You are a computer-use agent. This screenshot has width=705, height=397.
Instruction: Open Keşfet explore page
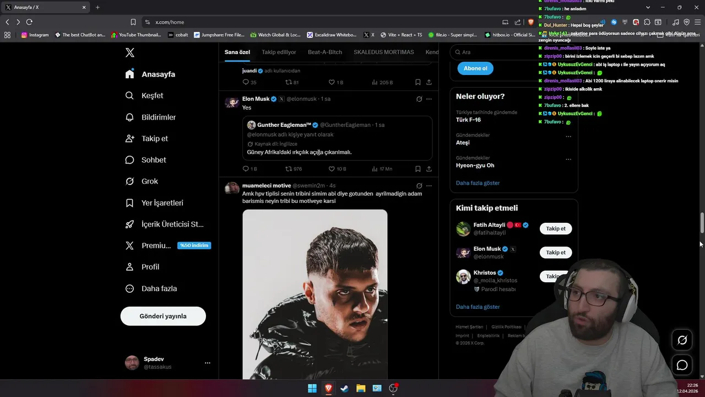pos(144,95)
